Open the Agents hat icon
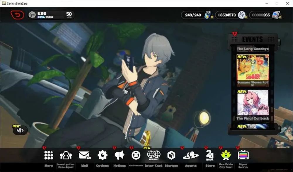The height and width of the screenshot is (172, 293). click(x=191, y=156)
